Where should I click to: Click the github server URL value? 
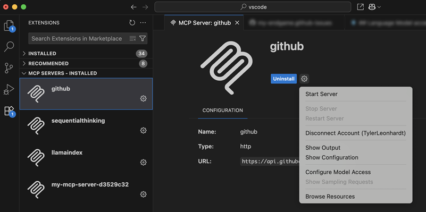click(270, 162)
